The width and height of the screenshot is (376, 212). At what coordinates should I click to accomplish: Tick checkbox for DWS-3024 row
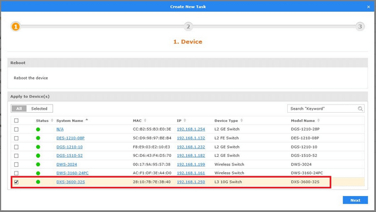(16, 164)
